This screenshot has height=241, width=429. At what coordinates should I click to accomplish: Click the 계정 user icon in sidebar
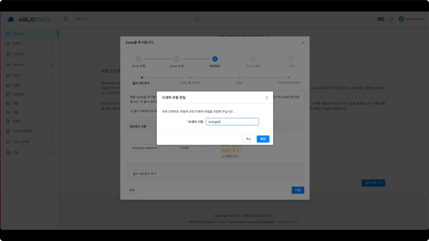8,112
